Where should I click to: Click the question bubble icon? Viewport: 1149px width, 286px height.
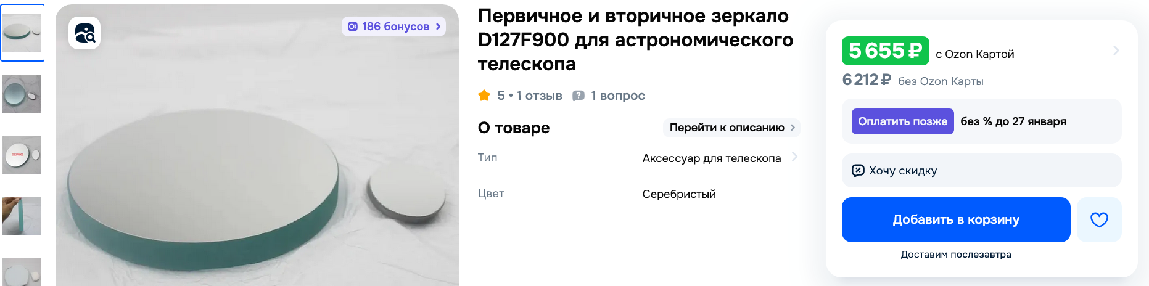click(578, 96)
